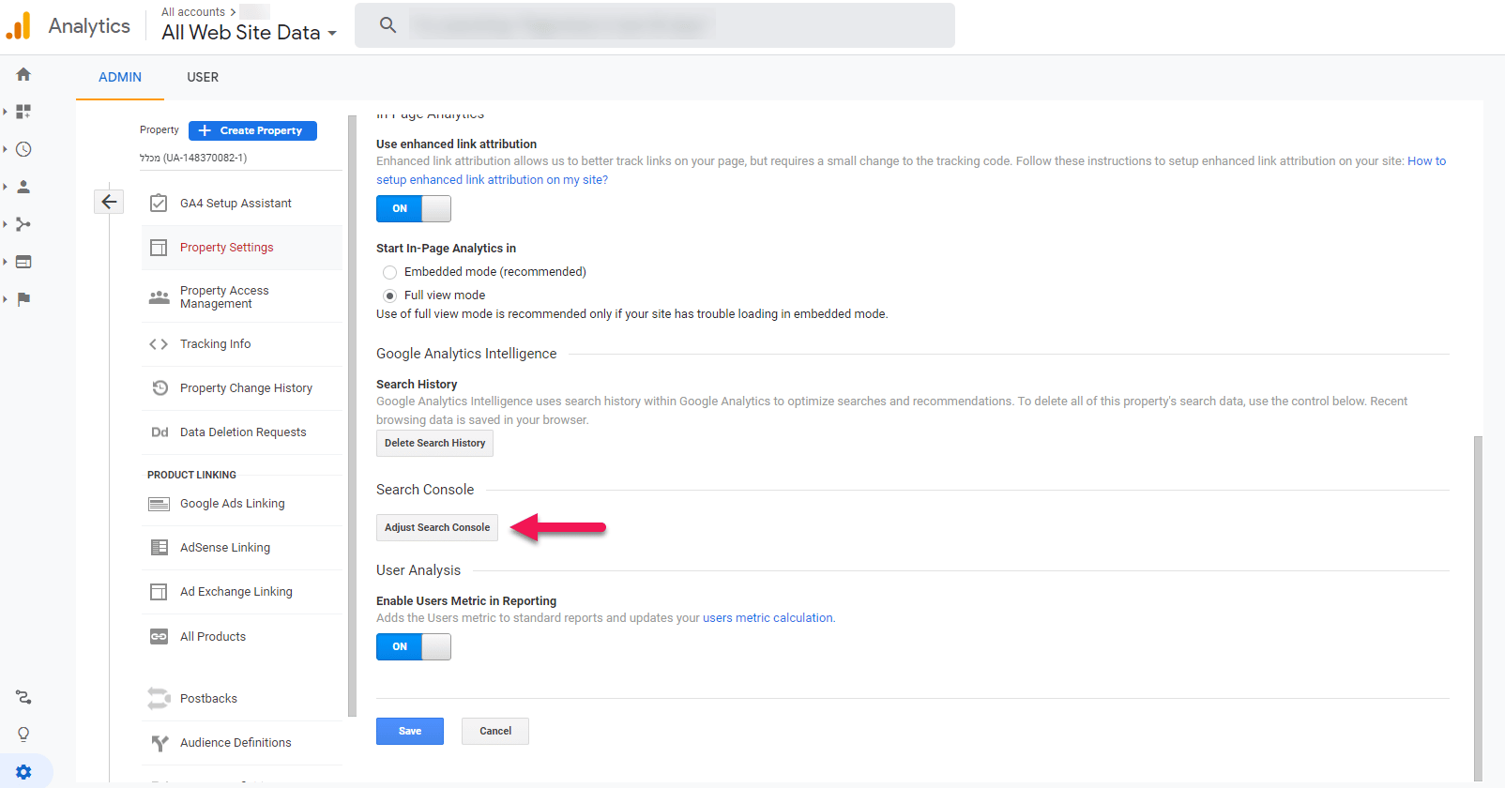Open Customization dashboard icon in sidebar
This screenshot has height=788, width=1505.
(23, 112)
